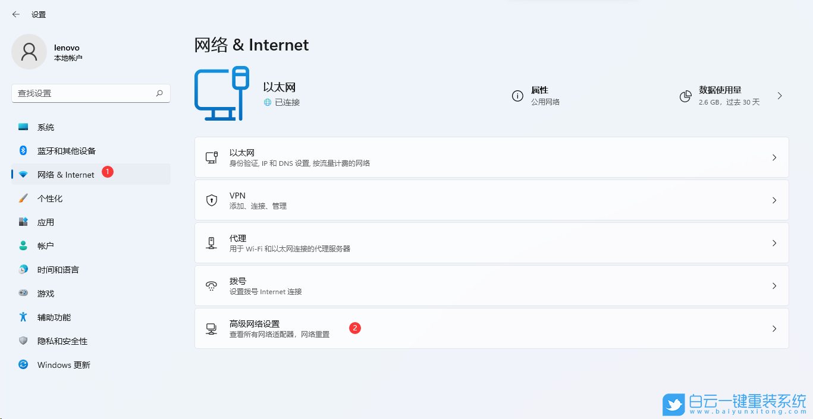Click the lenovo user avatar picture

click(29, 52)
